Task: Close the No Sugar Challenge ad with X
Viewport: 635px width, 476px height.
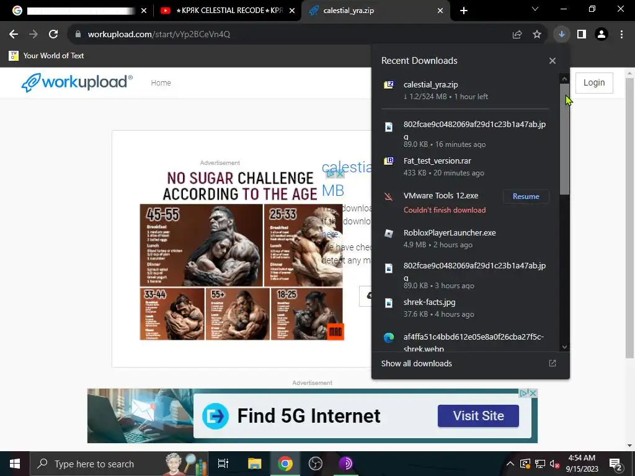Action: 340,174
